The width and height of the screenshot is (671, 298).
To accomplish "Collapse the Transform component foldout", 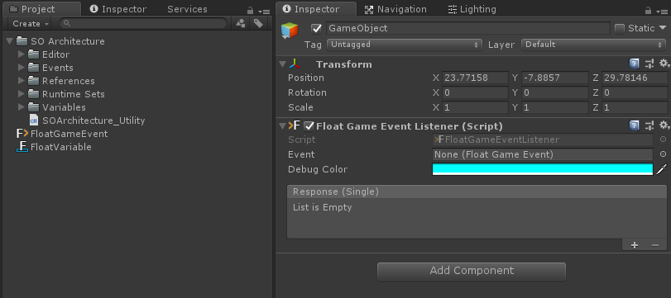I will click(282, 64).
